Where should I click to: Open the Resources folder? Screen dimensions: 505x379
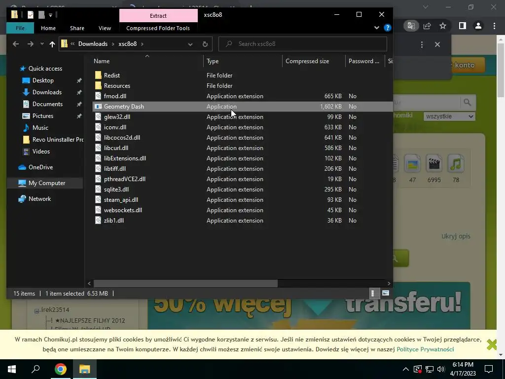[117, 86]
